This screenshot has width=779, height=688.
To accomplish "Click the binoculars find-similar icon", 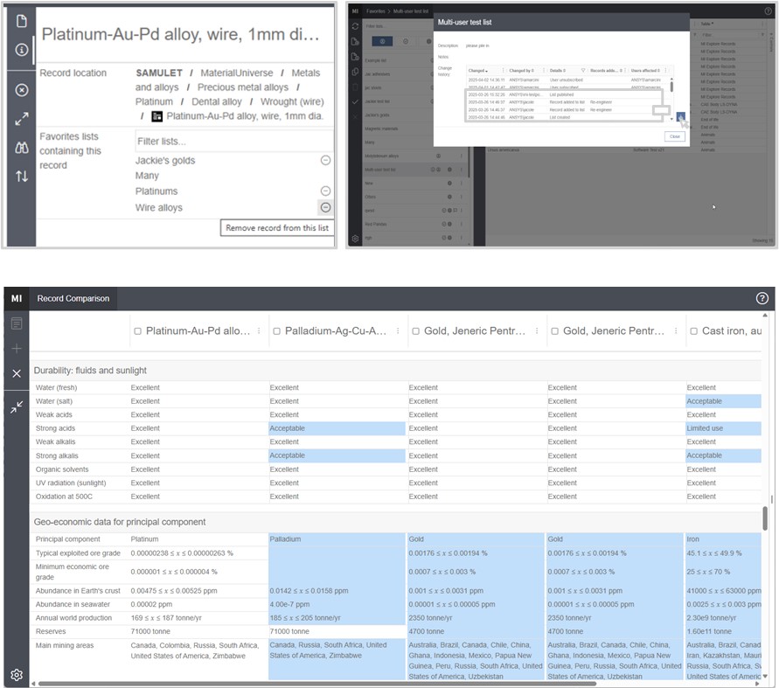I will [22, 148].
